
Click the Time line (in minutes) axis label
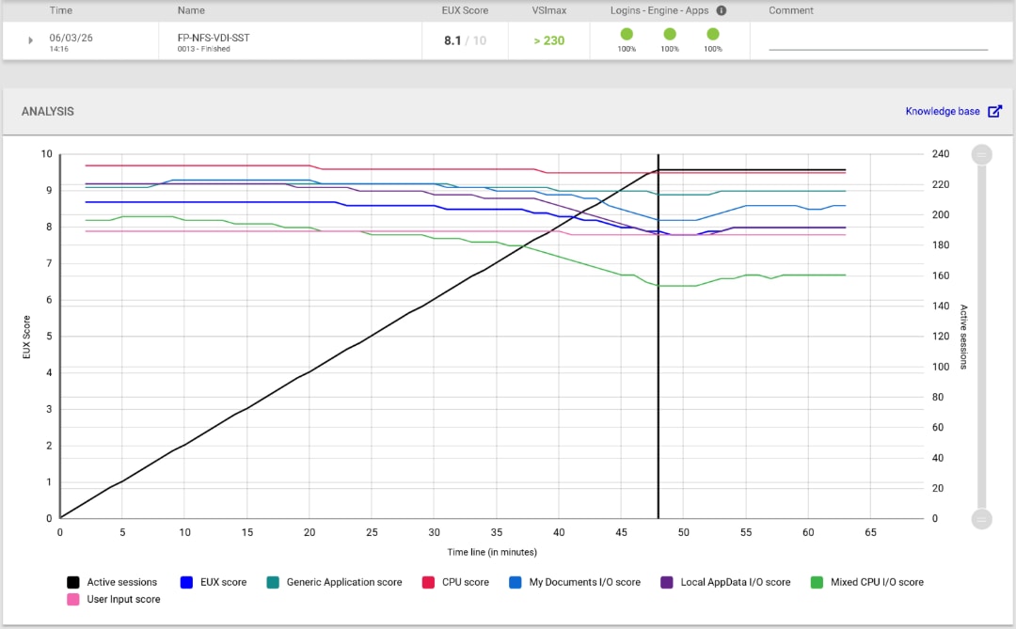point(492,553)
